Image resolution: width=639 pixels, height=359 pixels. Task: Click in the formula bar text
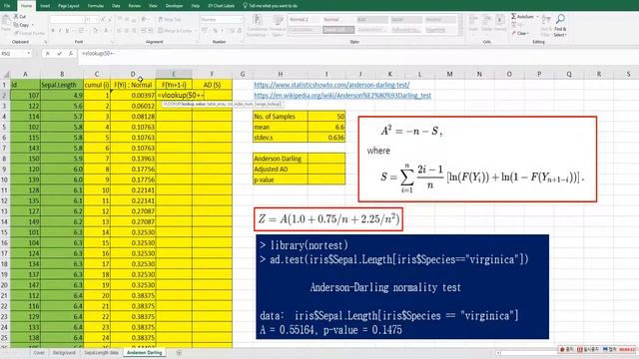(98, 53)
